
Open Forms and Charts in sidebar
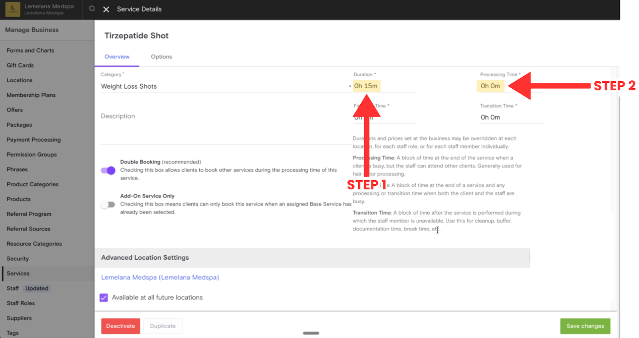click(x=30, y=50)
